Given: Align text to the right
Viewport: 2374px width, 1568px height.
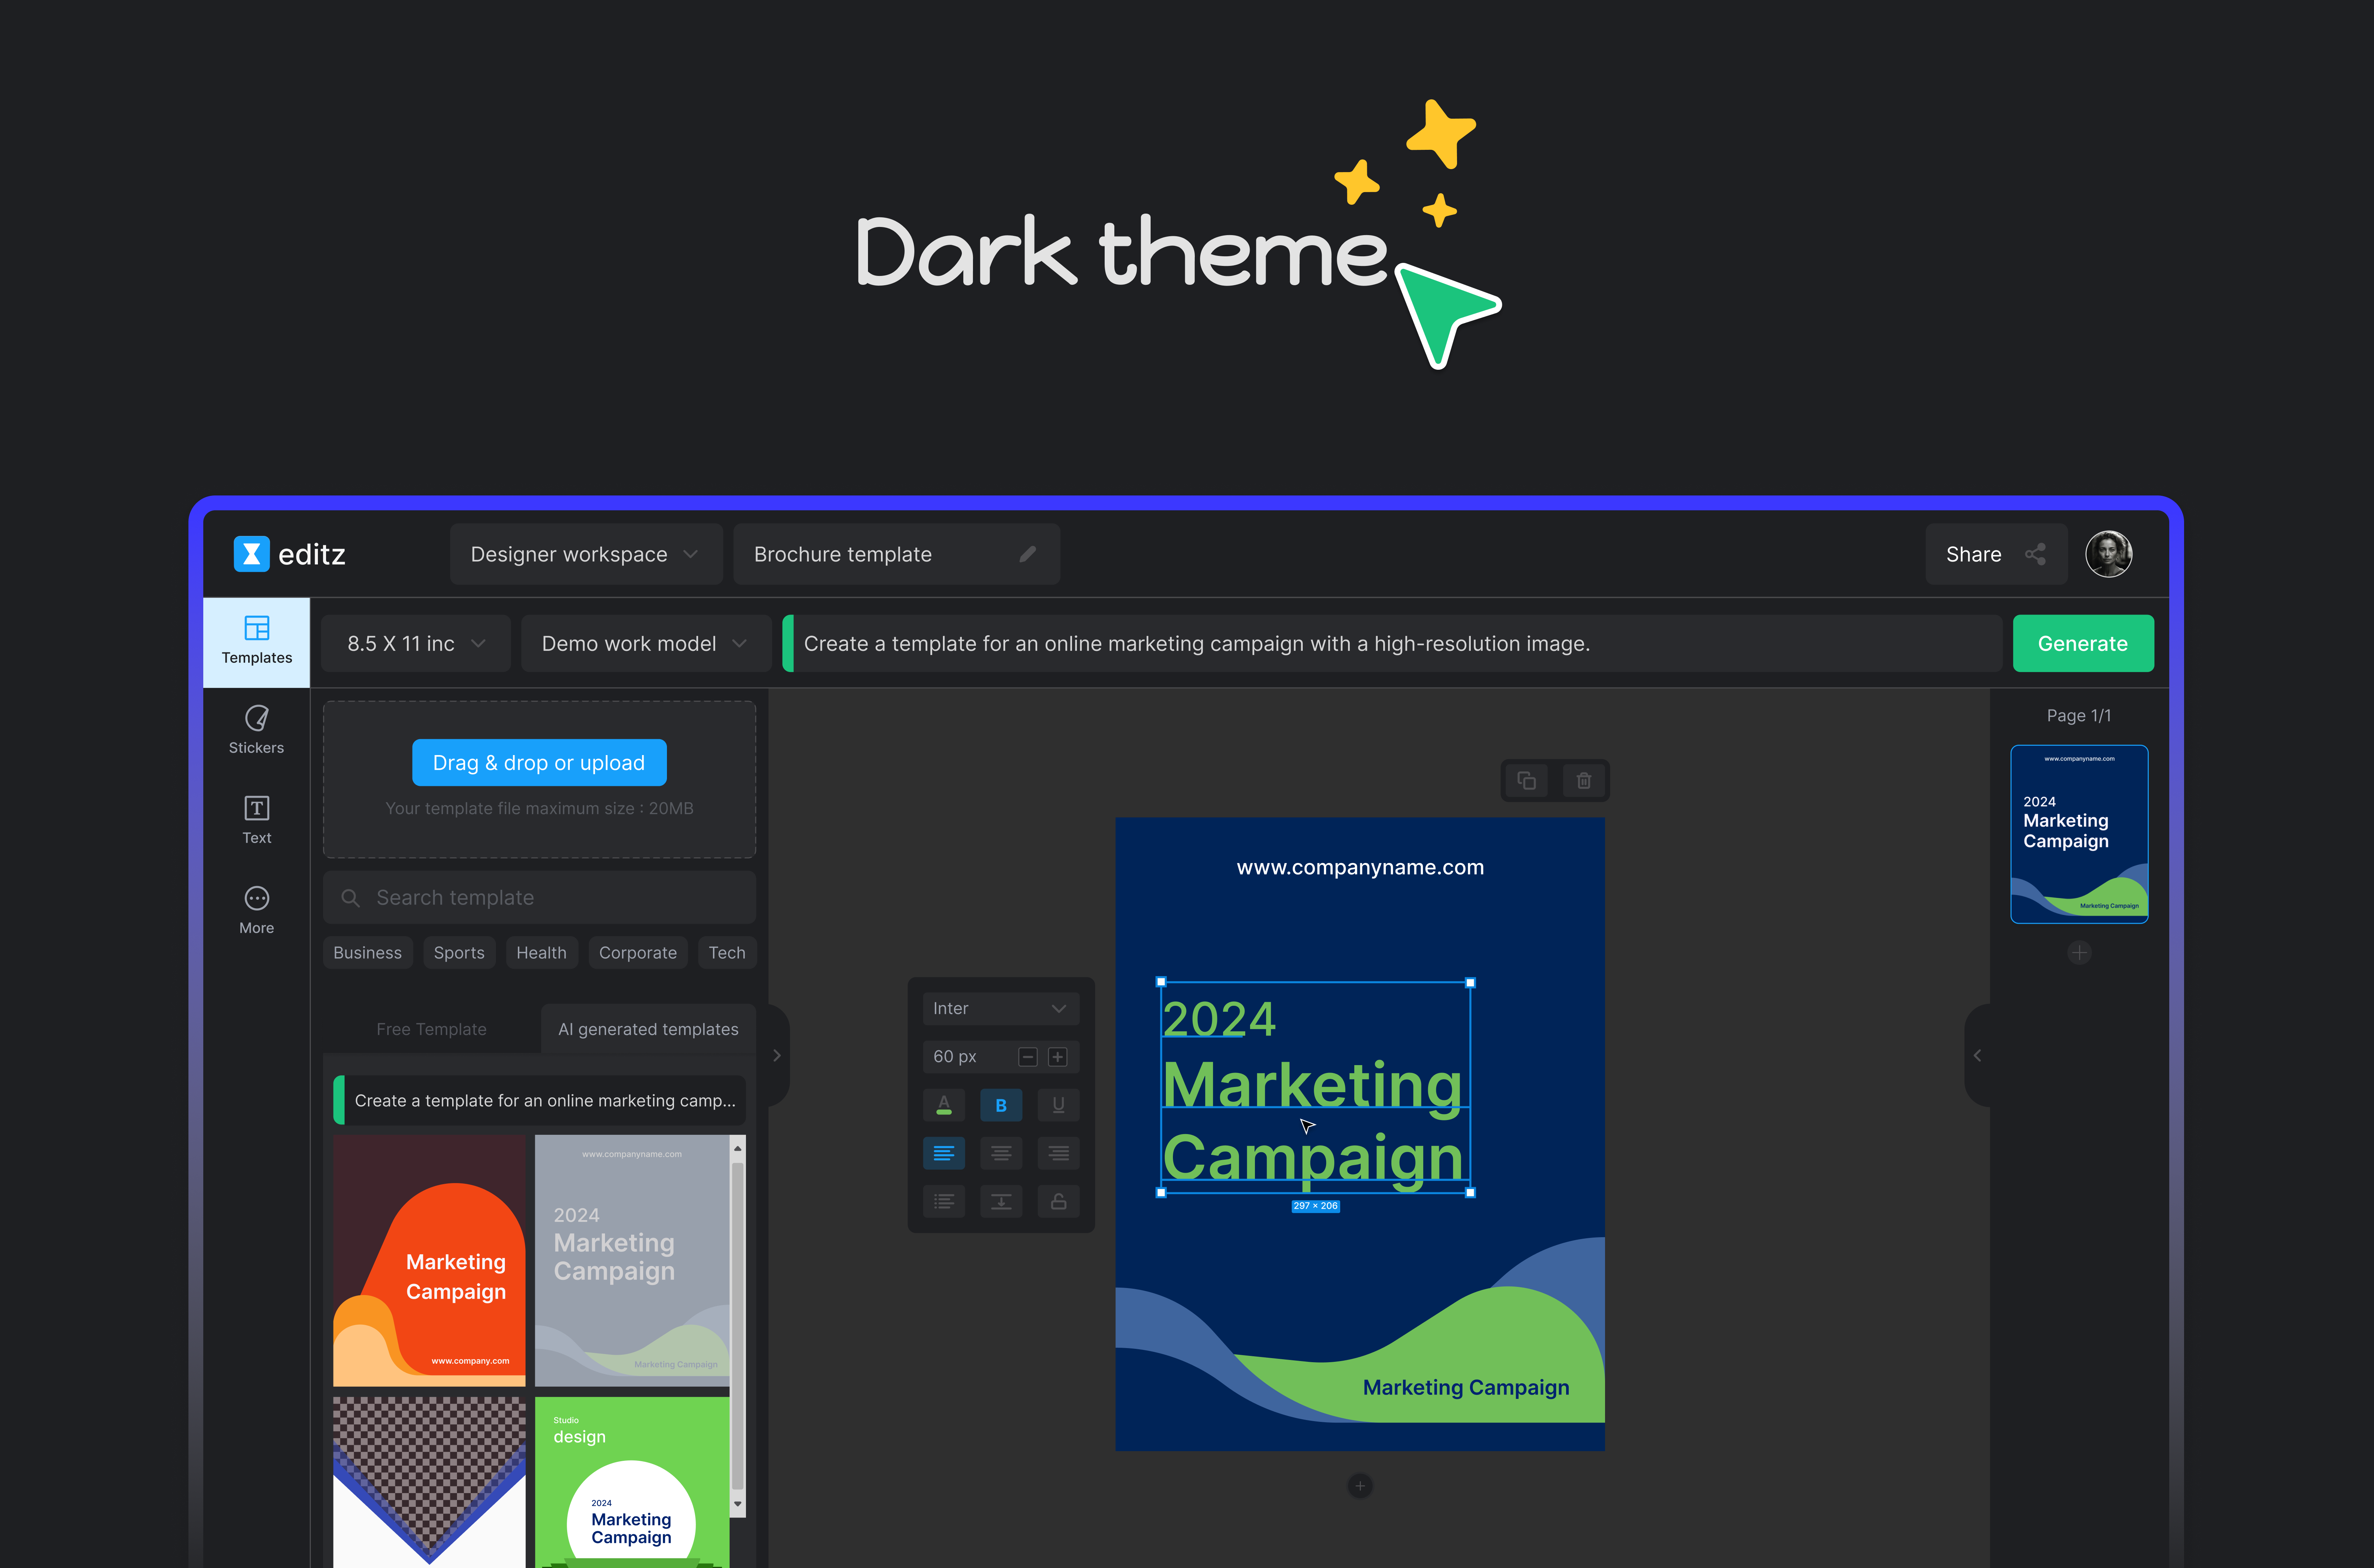Looking at the screenshot, I should click(1058, 1153).
